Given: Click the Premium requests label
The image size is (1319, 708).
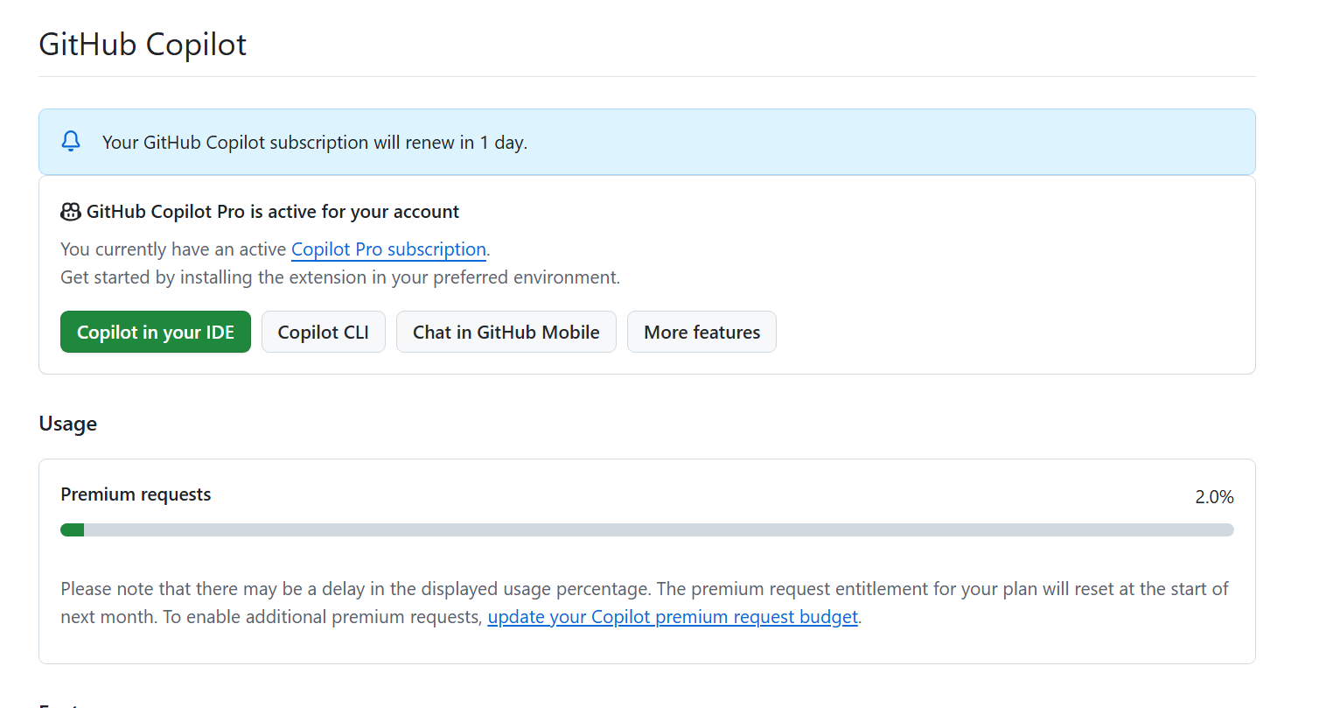Looking at the screenshot, I should pos(136,494).
